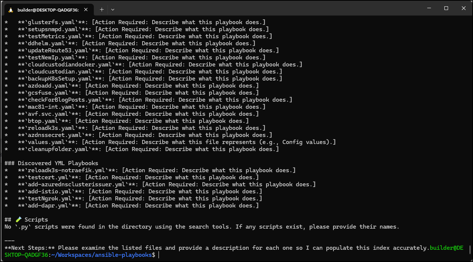
Task: Click the scrollbar thumb at right edge
Action: pos(470,249)
